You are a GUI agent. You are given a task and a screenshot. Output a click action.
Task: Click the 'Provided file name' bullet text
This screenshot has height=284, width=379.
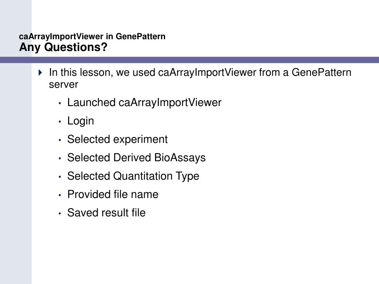pyautogui.click(x=113, y=195)
